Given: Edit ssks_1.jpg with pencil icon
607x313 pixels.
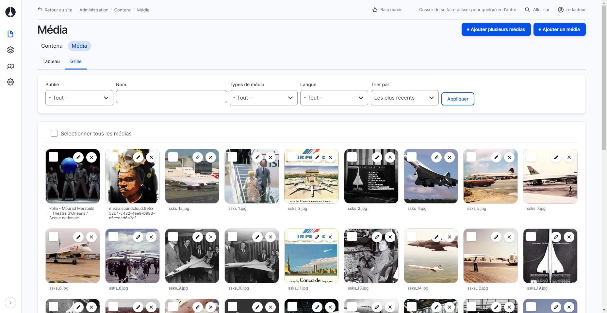Looking at the screenshot, I should 257,157.
